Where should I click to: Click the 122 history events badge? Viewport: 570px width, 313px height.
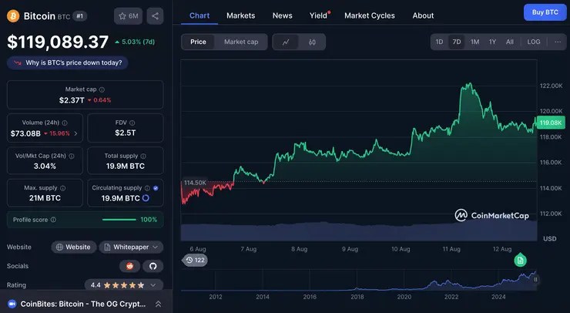[x=195, y=261]
